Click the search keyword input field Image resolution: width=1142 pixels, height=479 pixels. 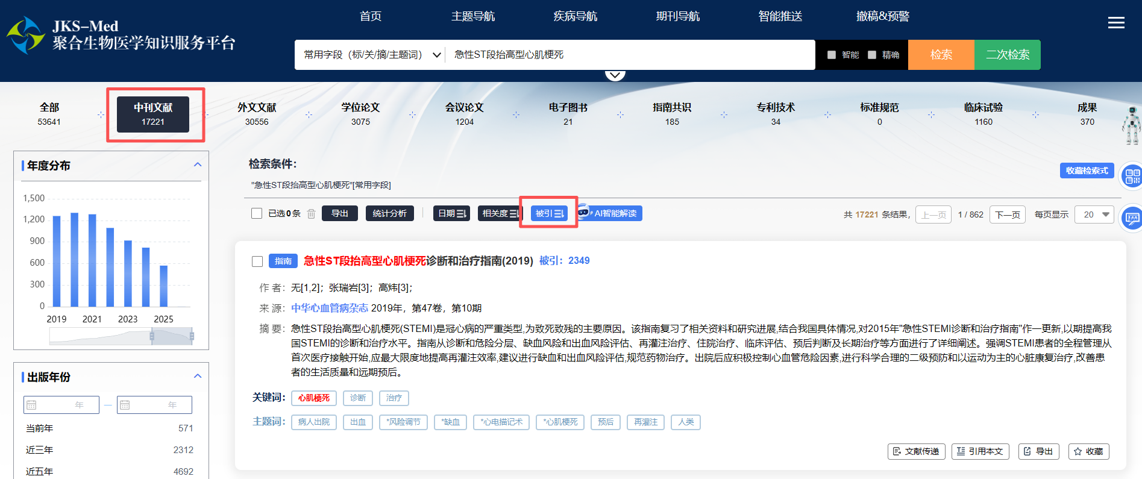pyautogui.click(x=627, y=55)
